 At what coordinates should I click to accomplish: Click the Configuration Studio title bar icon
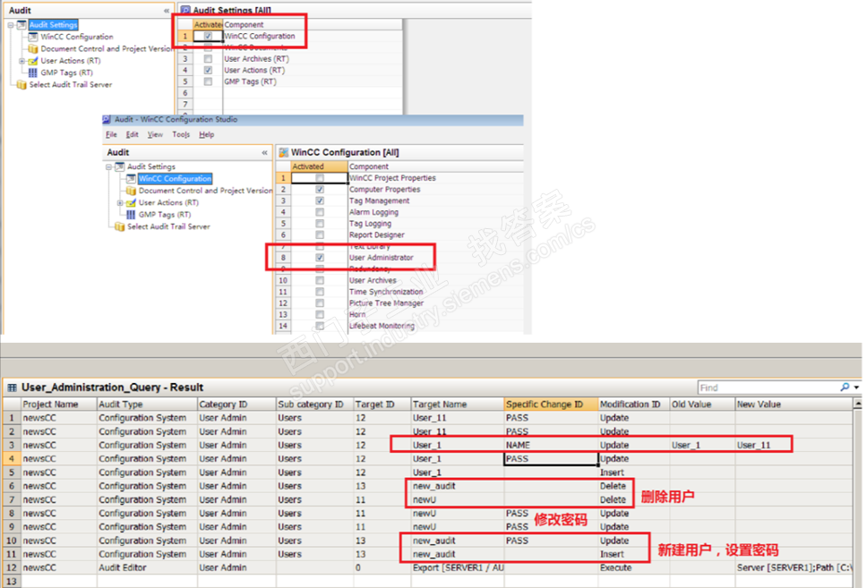click(107, 119)
